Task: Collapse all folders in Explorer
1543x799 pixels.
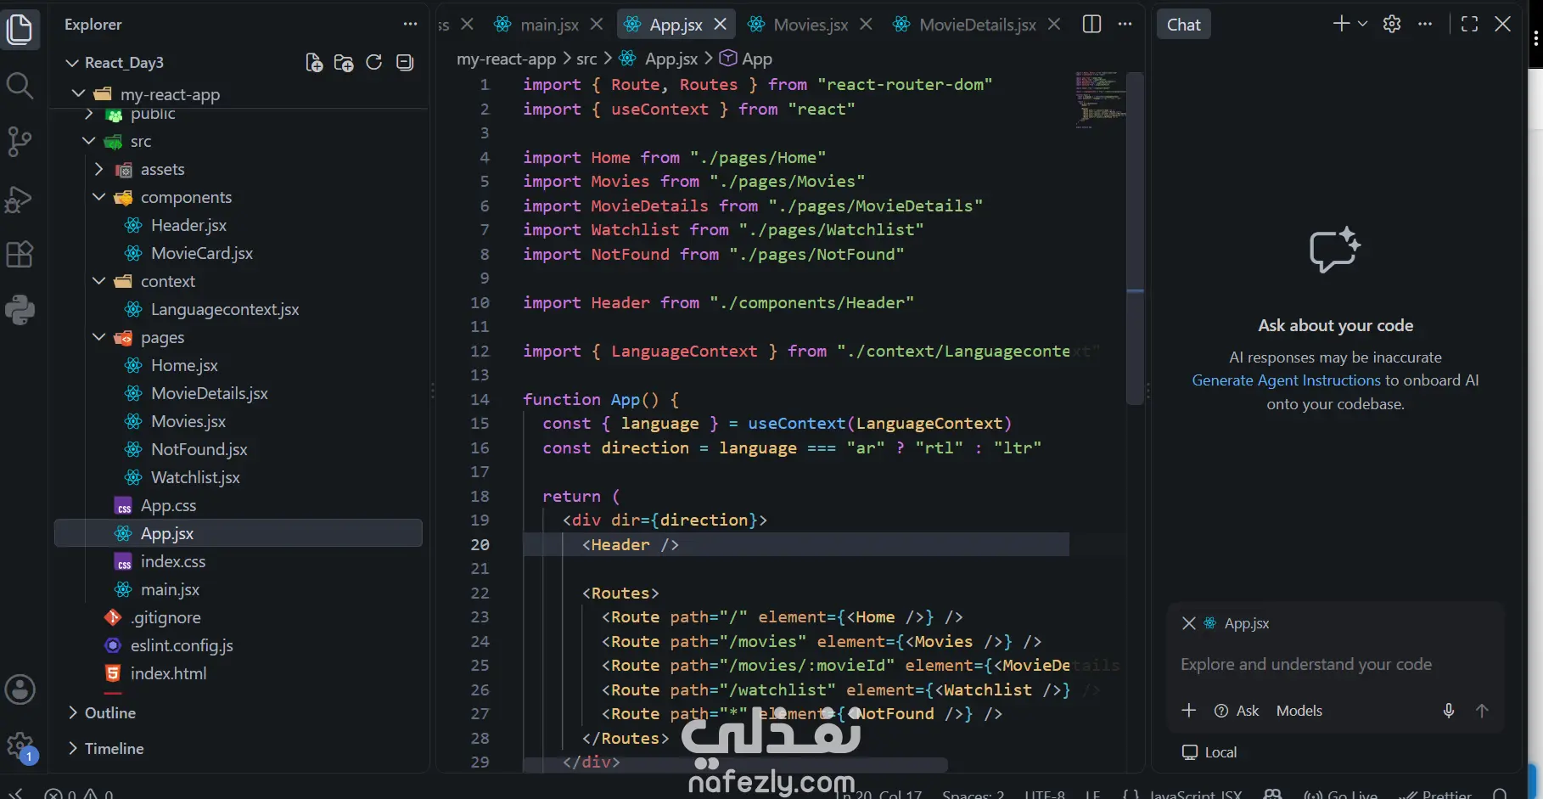Action: tap(405, 63)
